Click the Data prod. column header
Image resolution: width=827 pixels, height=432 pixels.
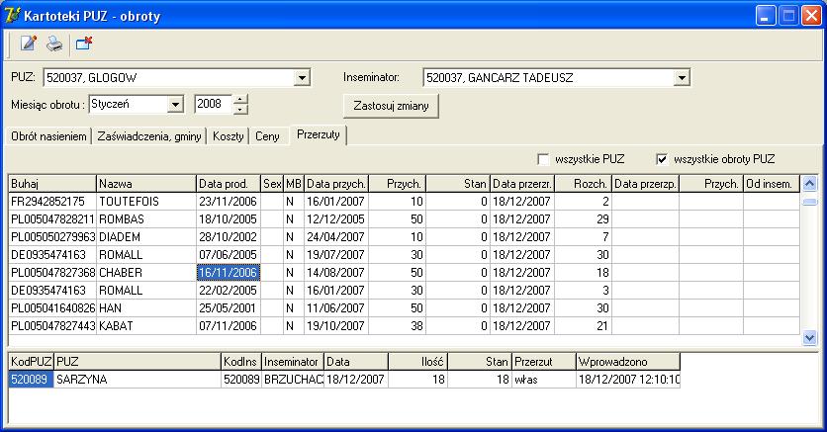(229, 184)
